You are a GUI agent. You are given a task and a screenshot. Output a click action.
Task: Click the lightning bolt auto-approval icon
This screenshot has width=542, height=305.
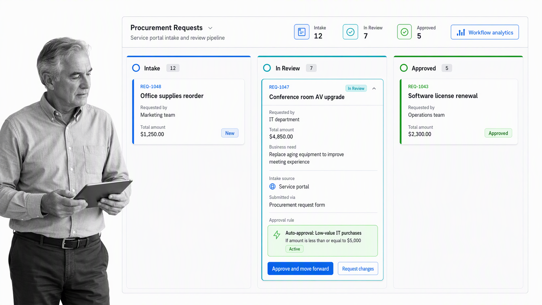[x=277, y=235]
